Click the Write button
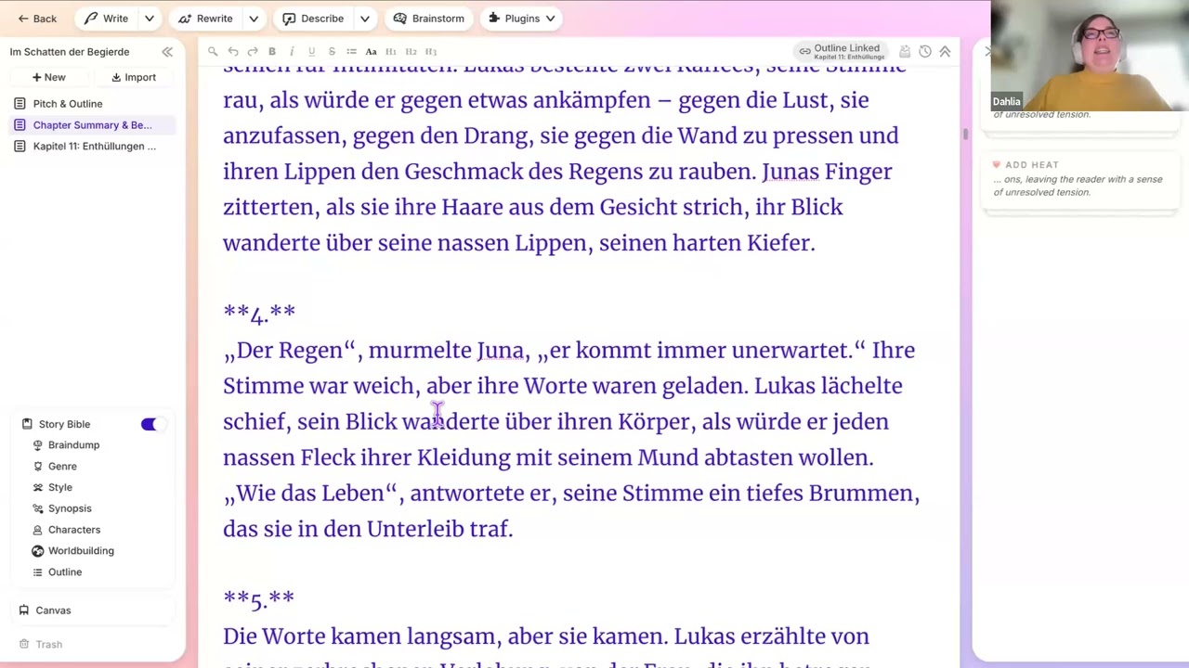Image resolution: width=1189 pixels, height=668 pixels. pos(106,19)
